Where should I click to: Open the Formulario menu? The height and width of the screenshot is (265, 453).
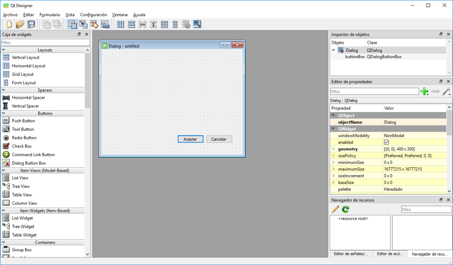[x=50, y=15]
